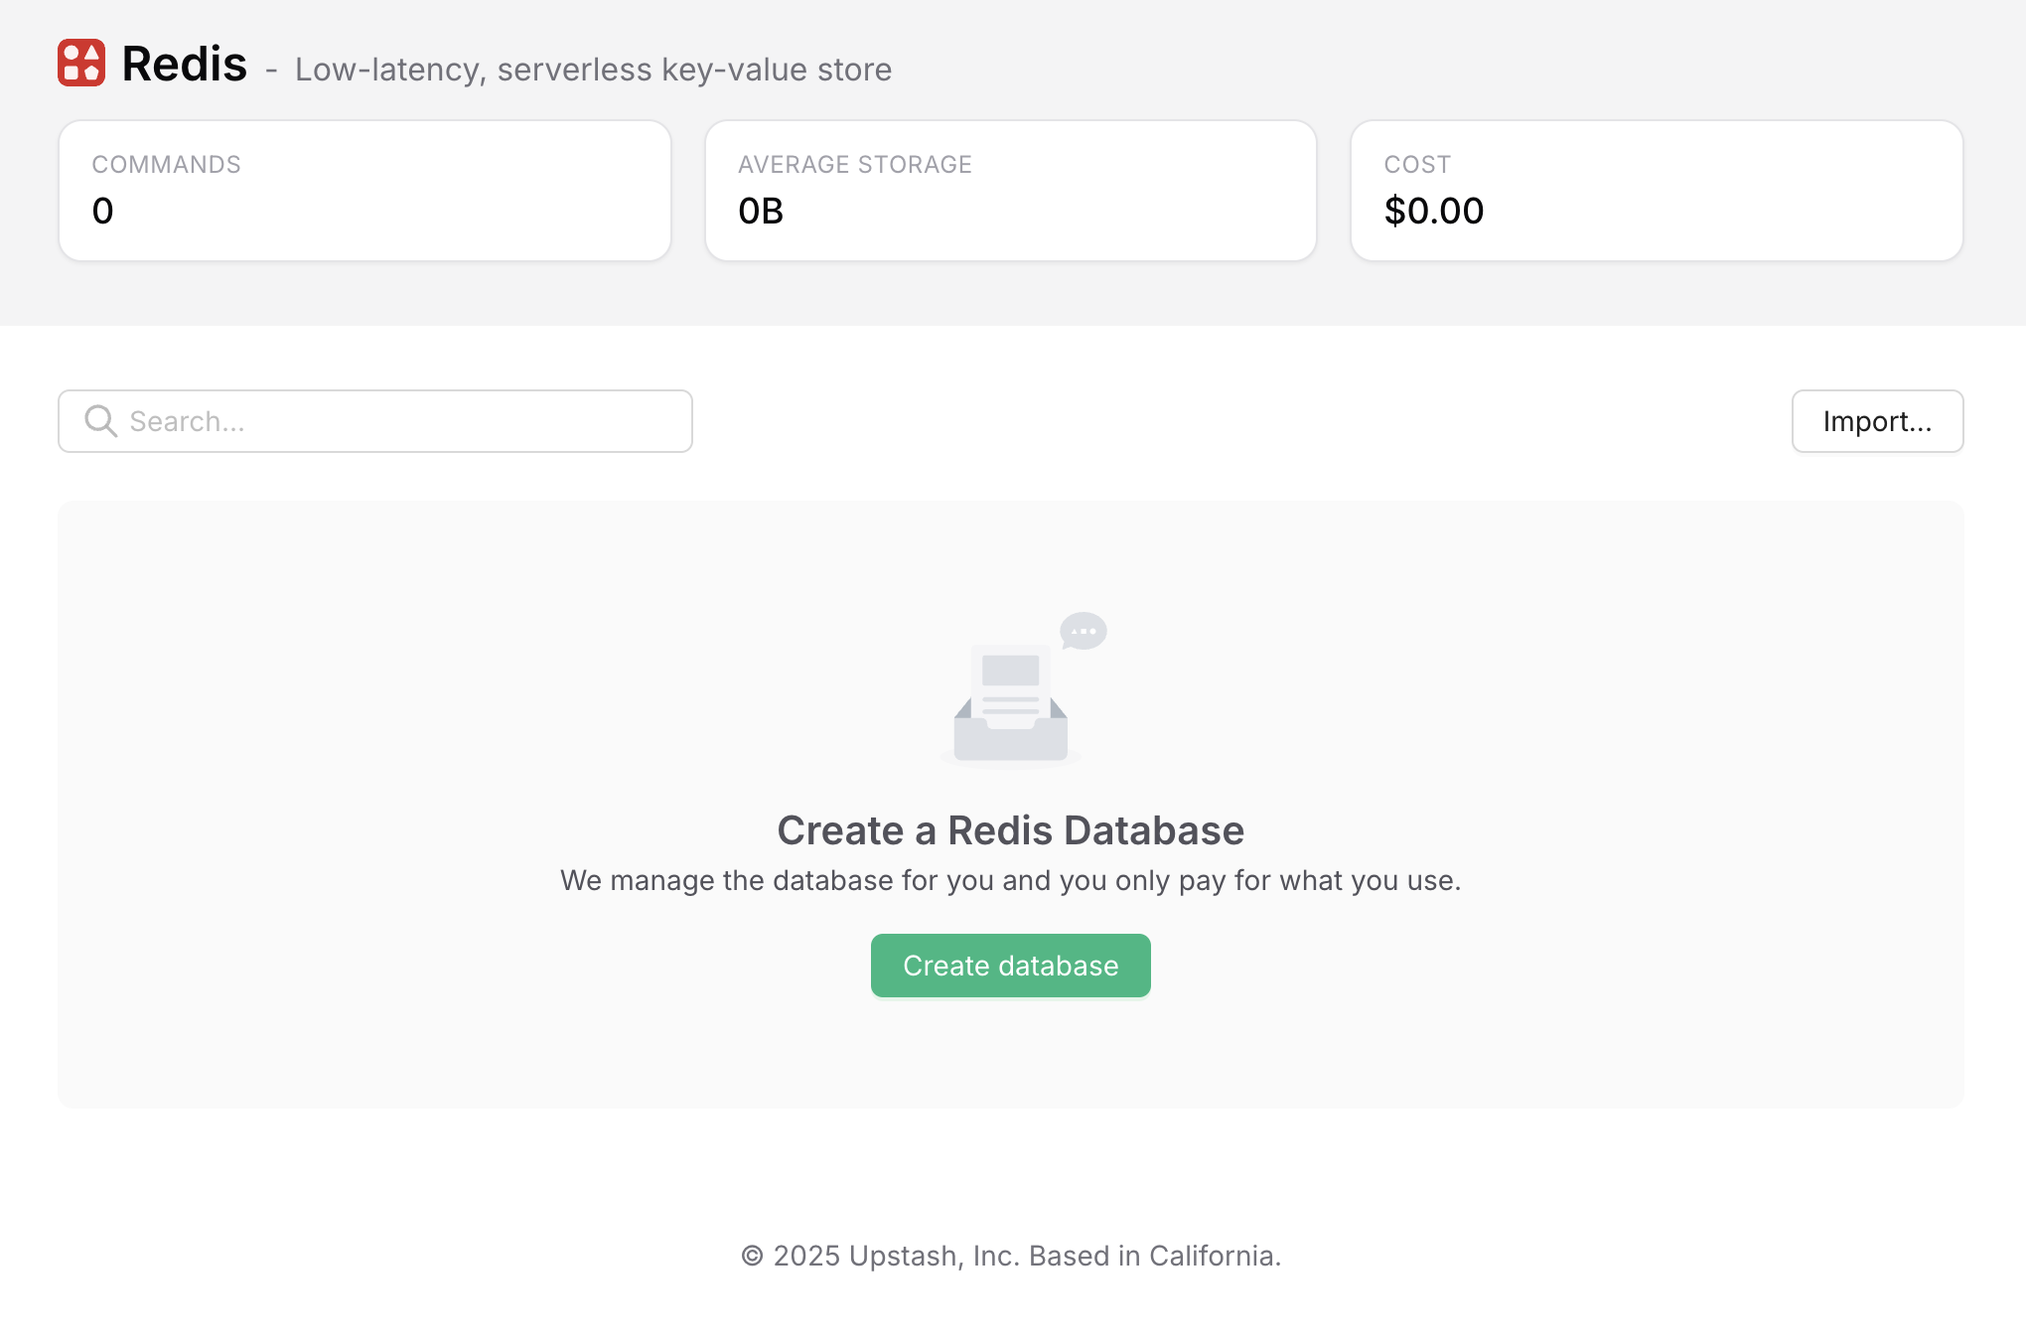Click the red Redis logo icon

click(81, 63)
